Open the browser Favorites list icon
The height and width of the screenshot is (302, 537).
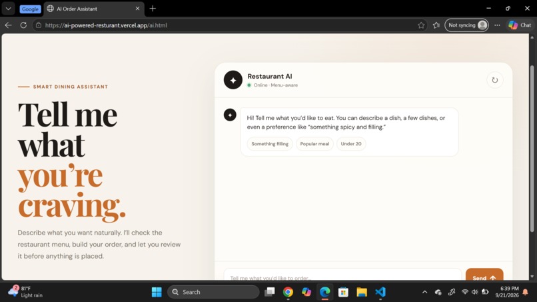tap(436, 25)
